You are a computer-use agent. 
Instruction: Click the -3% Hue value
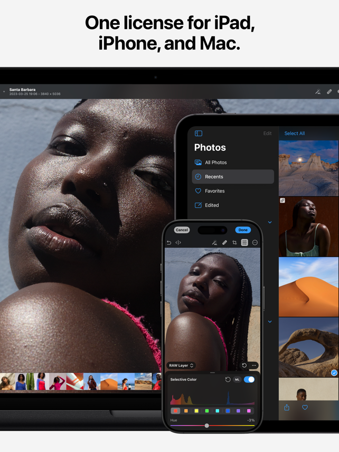[251, 420]
